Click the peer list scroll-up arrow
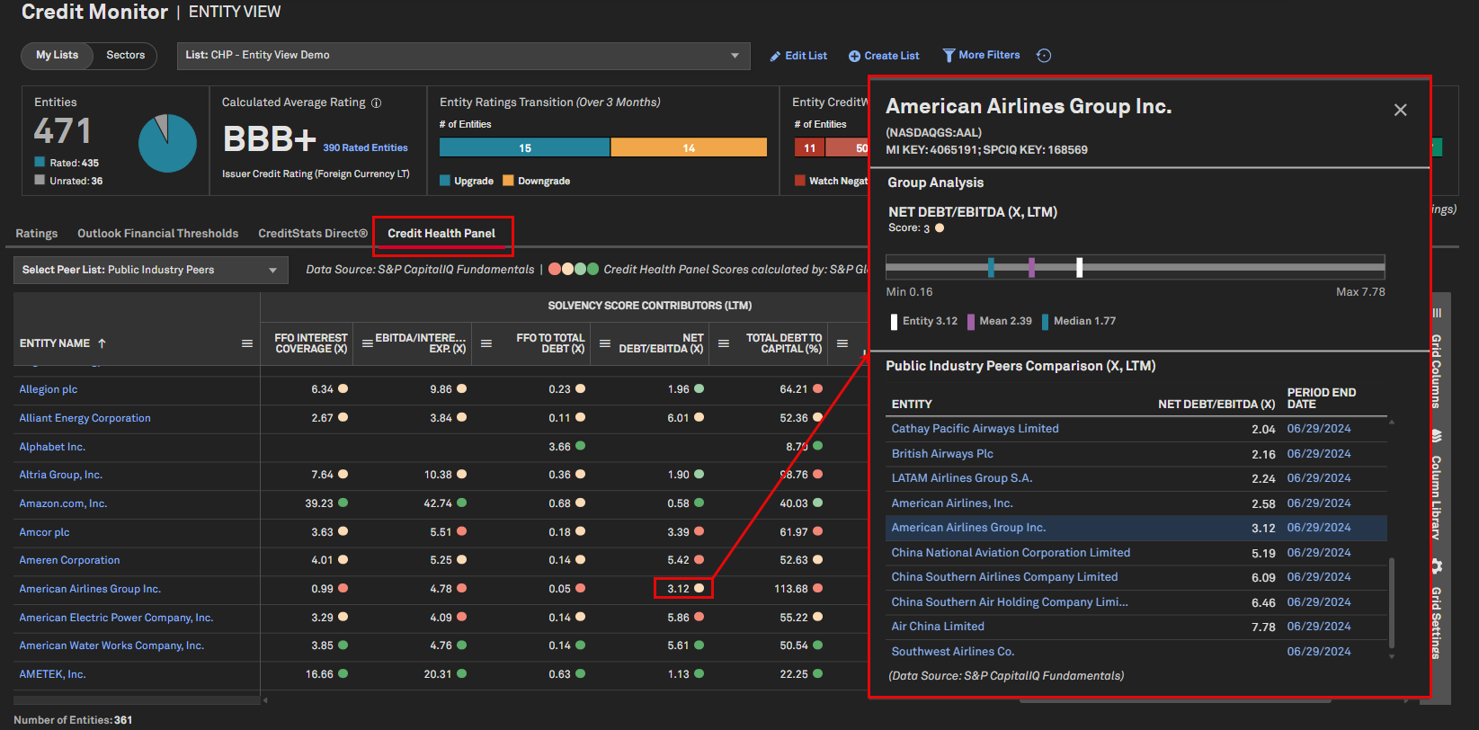Screen dimensions: 1479x730 tap(1392, 422)
